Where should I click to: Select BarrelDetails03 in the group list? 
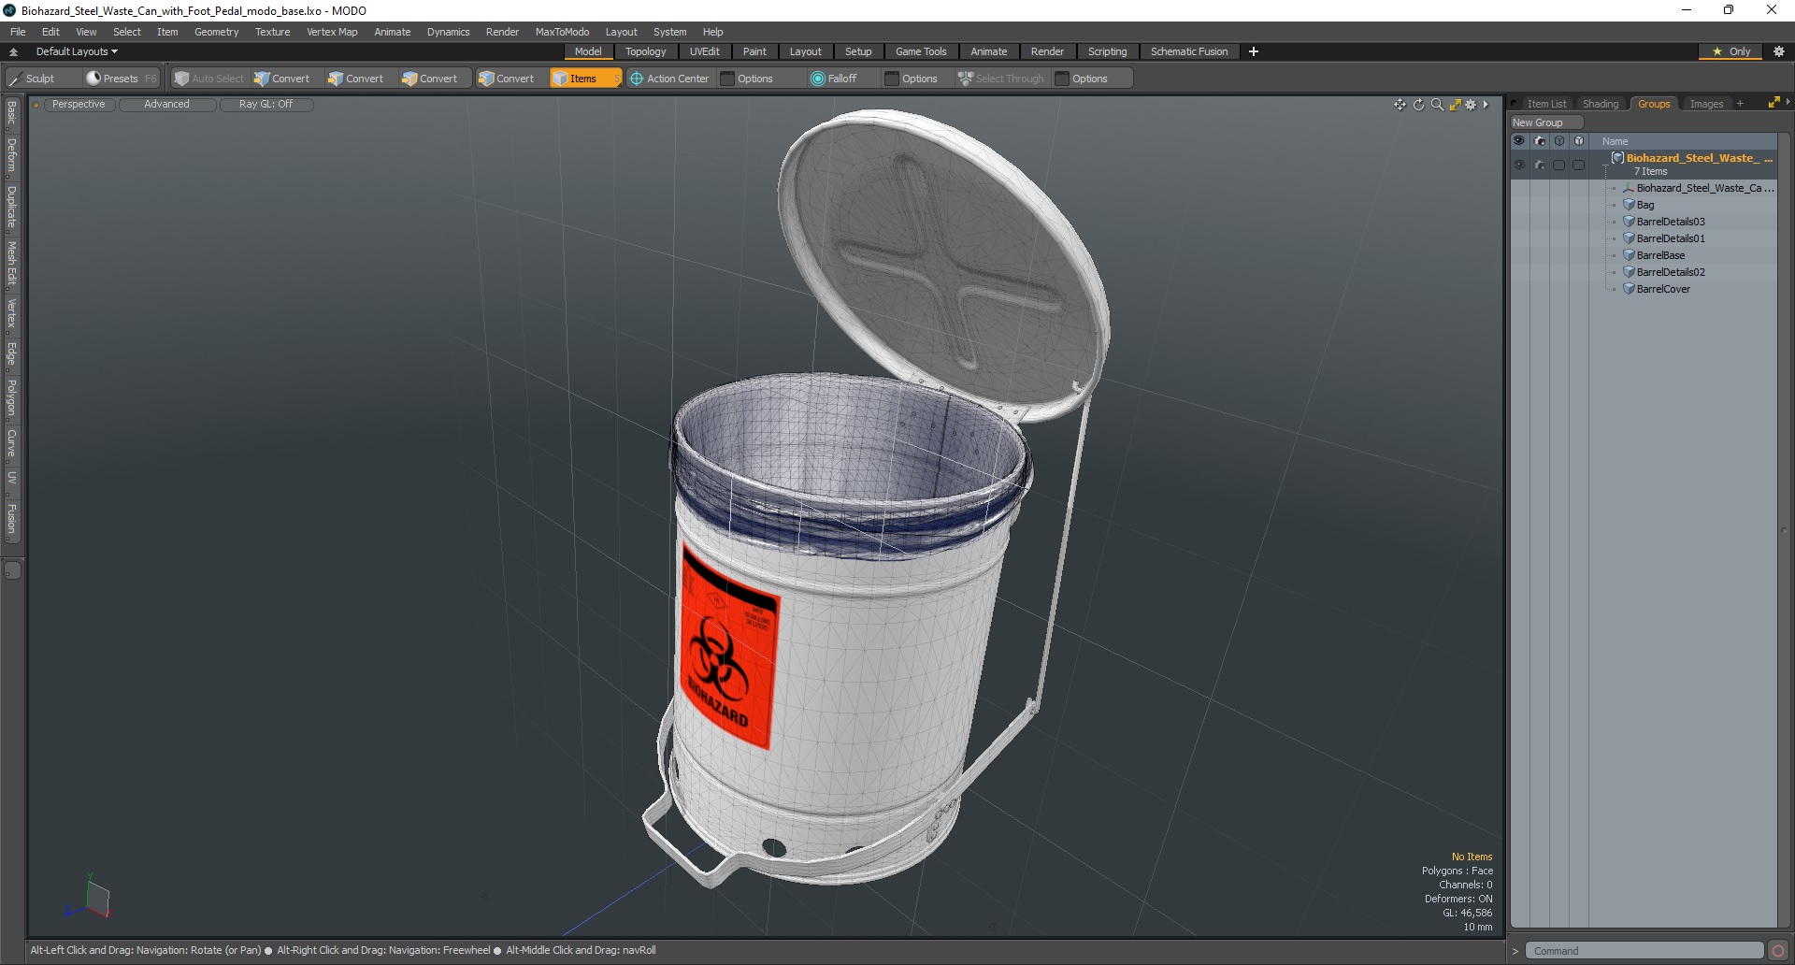[1671, 222]
